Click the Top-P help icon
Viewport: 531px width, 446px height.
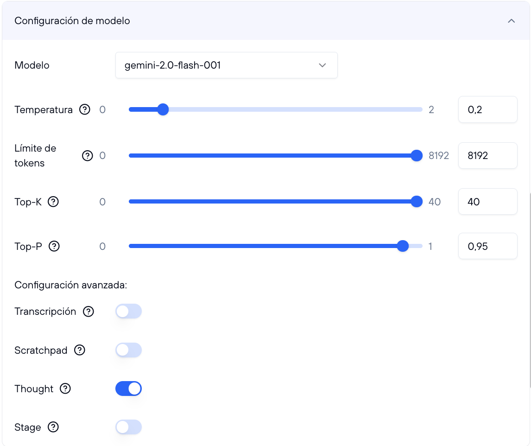(54, 246)
